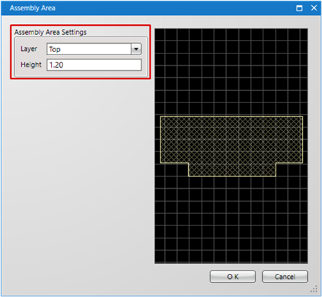Screen dimensions: 322x297
Task: Click the Assembly Area title bar text
Action: [32, 8]
